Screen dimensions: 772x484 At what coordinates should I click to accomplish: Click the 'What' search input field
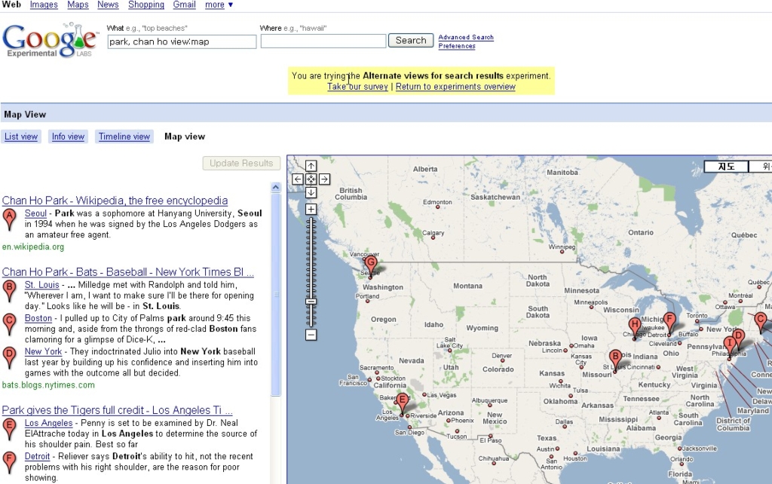click(182, 42)
